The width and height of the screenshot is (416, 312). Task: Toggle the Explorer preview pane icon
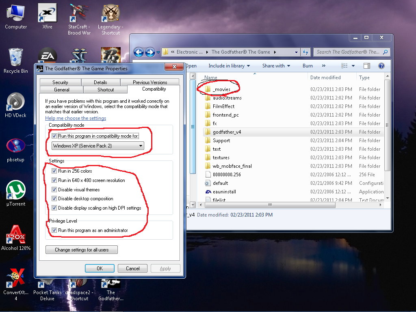367,66
